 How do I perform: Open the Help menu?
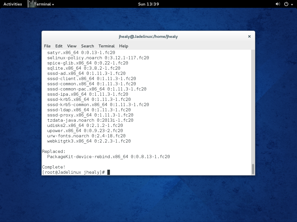pos(124,46)
